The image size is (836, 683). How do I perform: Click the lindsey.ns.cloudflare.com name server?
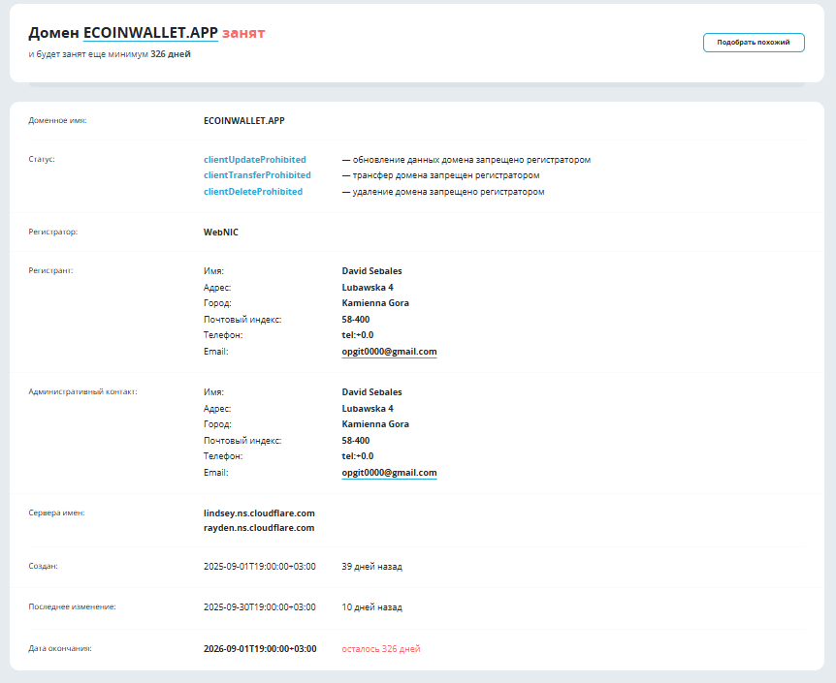pyautogui.click(x=259, y=512)
